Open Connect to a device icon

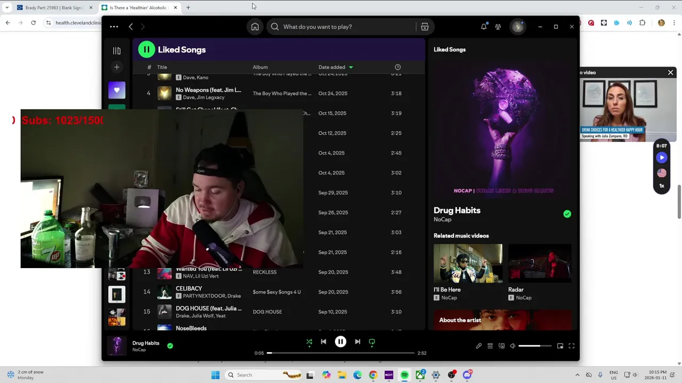pyautogui.click(x=501, y=346)
